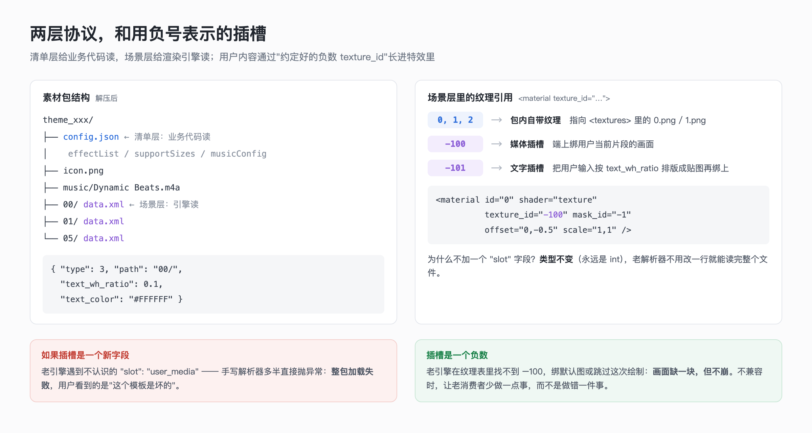The width and height of the screenshot is (812, 433).
Task: Click the arrow next to 包内自带纹理
Action: point(497,120)
